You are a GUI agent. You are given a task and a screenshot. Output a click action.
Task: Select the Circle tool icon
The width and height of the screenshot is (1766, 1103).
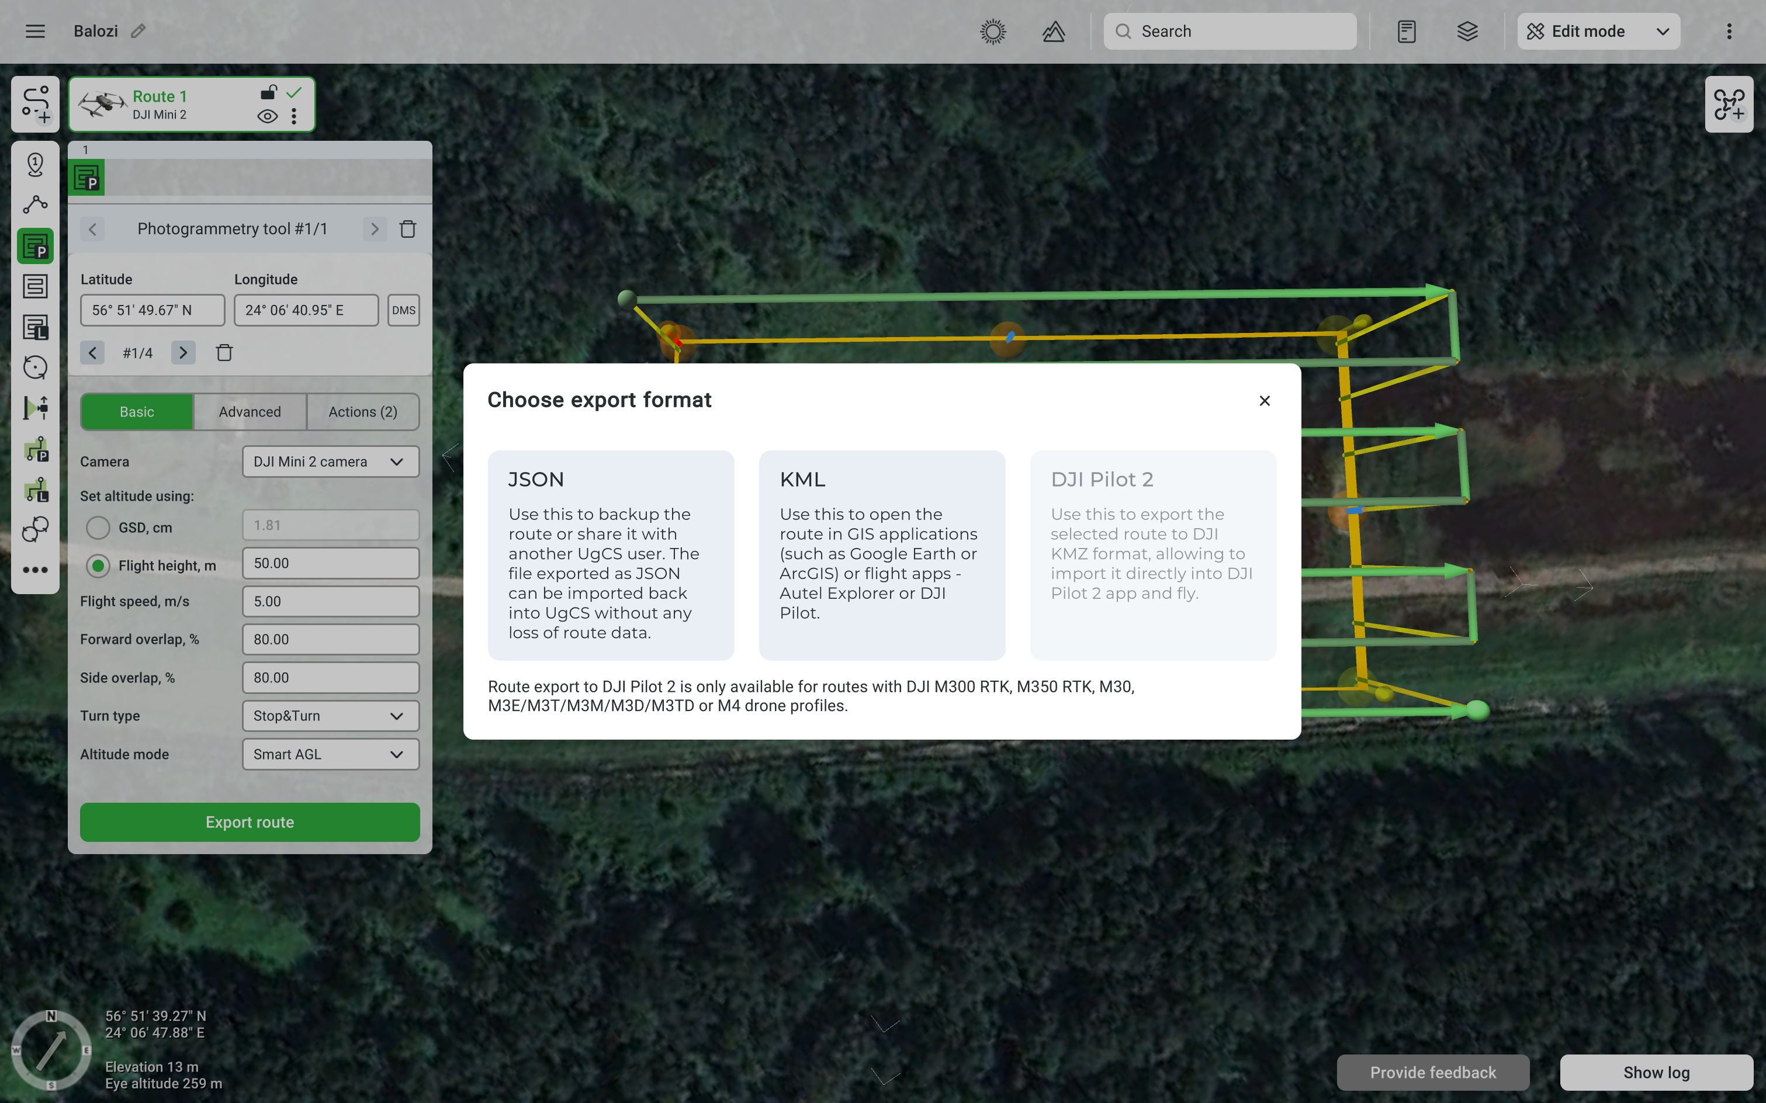point(35,367)
